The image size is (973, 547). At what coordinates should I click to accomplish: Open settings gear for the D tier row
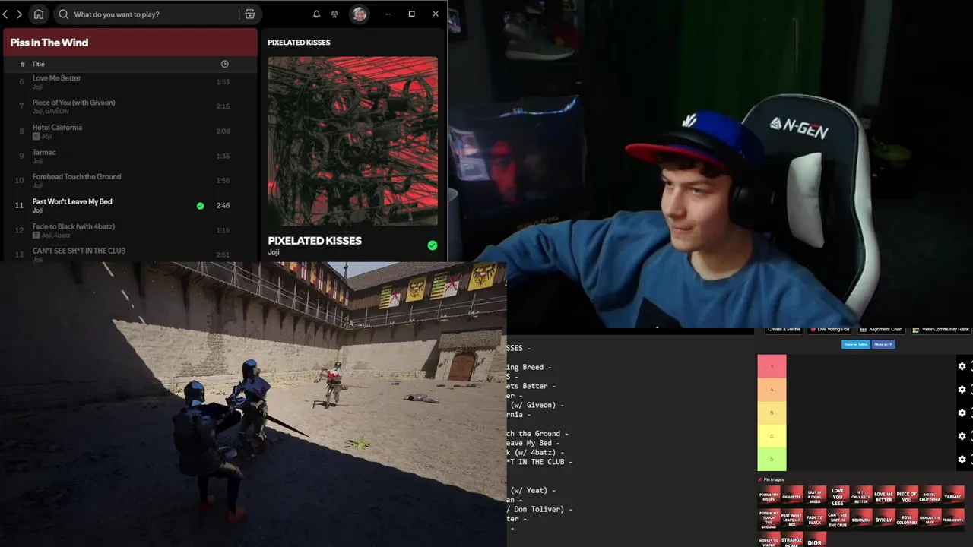pos(962,459)
